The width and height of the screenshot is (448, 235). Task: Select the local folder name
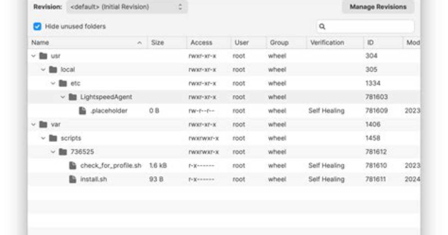tap(68, 70)
